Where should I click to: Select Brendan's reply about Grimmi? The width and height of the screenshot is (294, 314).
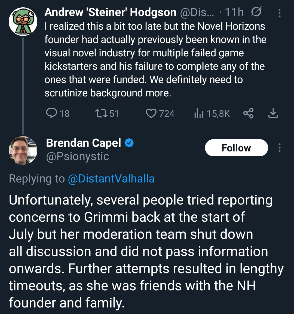click(x=146, y=251)
